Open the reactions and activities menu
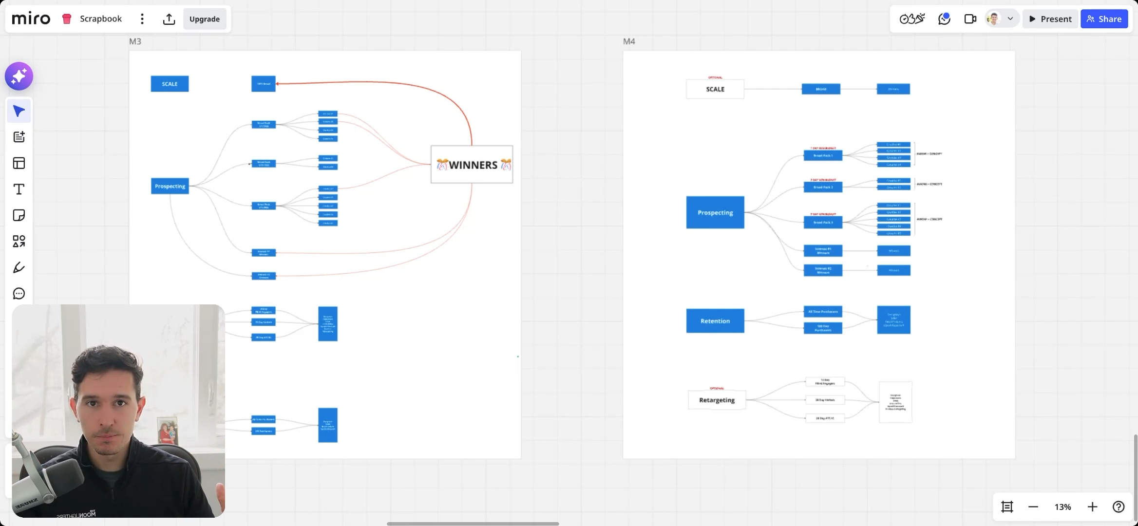1138x526 pixels. pos(911,19)
